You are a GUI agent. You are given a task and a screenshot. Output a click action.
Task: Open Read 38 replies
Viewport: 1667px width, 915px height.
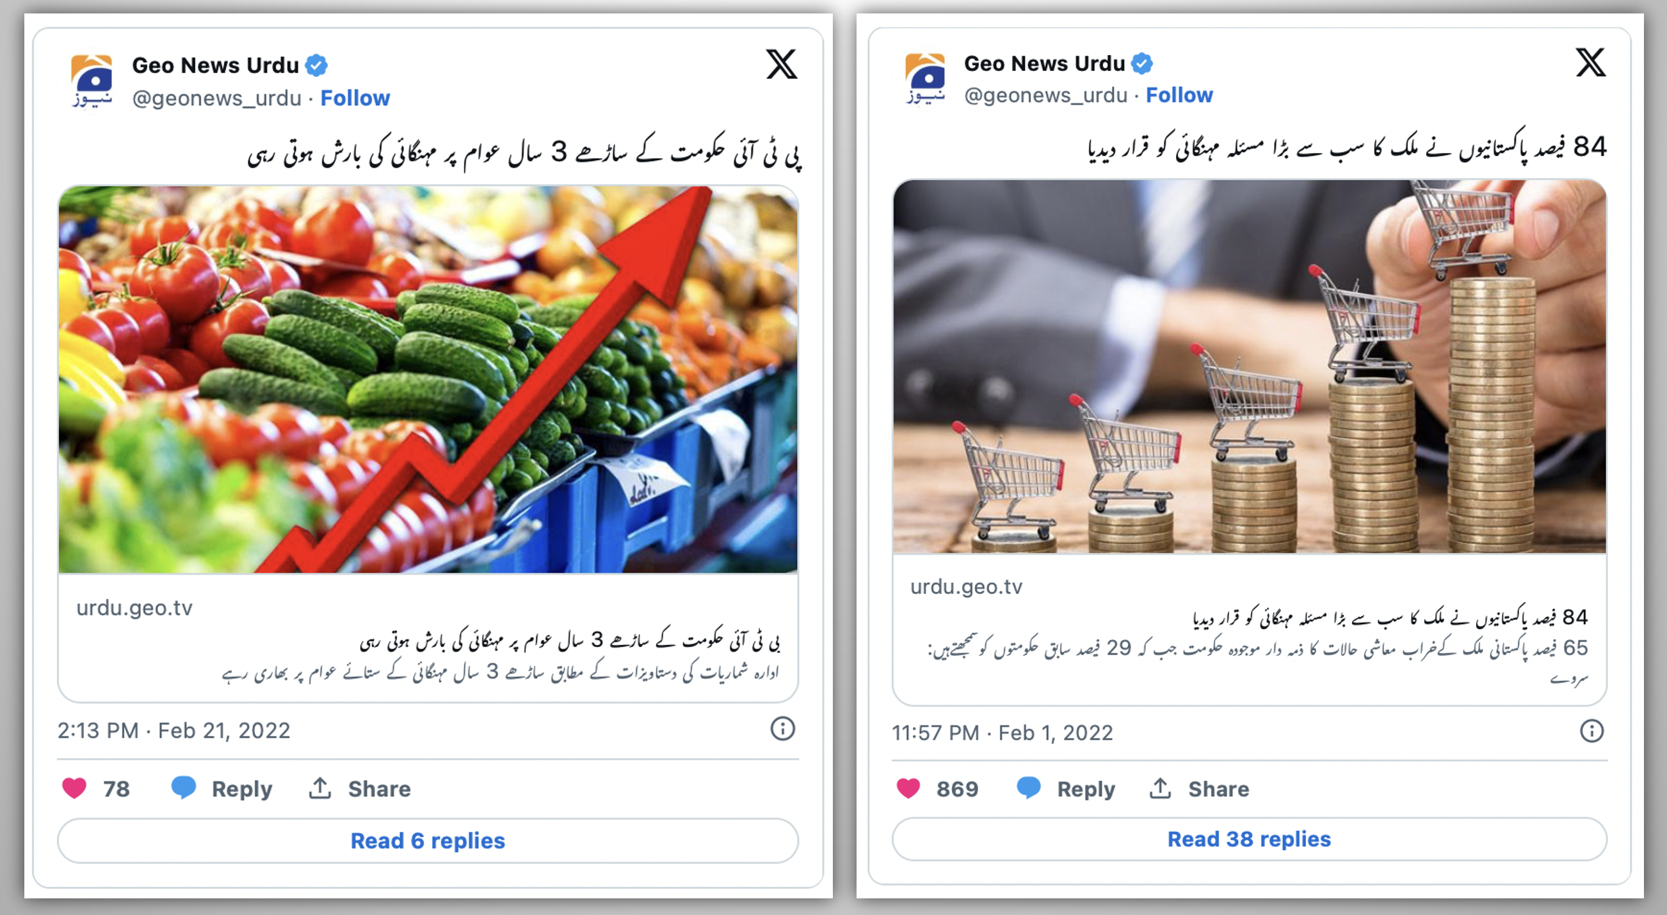point(1249,839)
